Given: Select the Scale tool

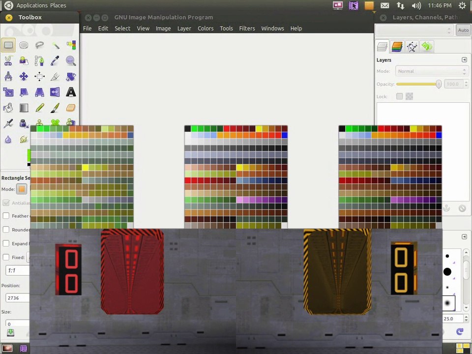Looking at the screenshot, I should pos(8,92).
